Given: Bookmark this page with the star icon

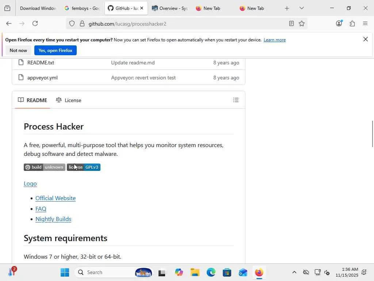Looking at the screenshot, I should [302, 23].
